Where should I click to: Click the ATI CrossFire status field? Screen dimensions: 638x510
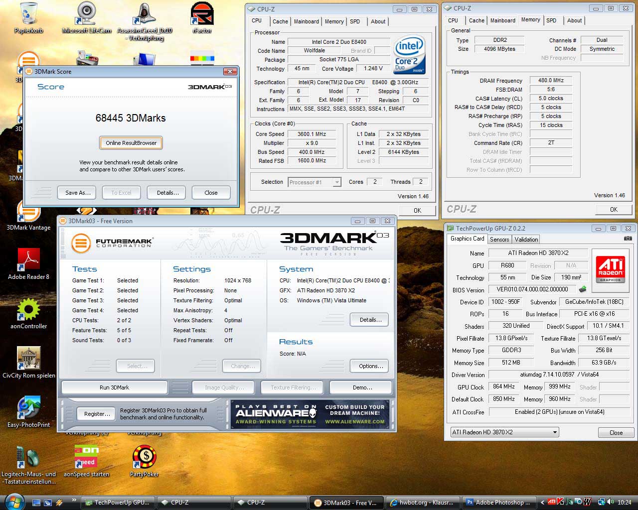pos(559,412)
